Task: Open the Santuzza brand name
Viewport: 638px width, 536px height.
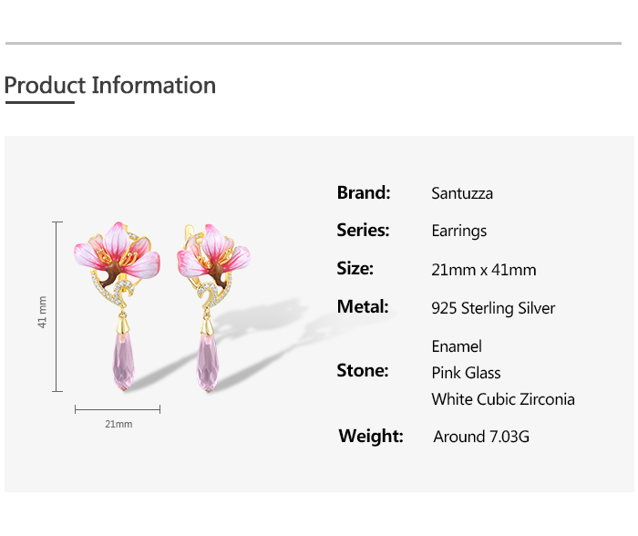Action: click(462, 193)
